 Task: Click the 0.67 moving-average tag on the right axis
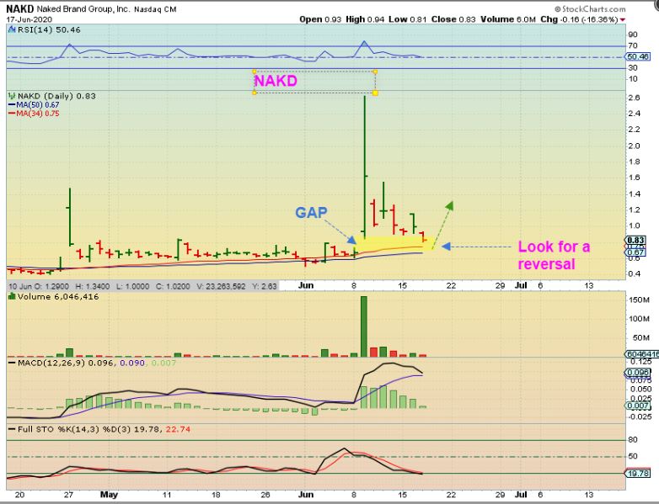[635, 252]
